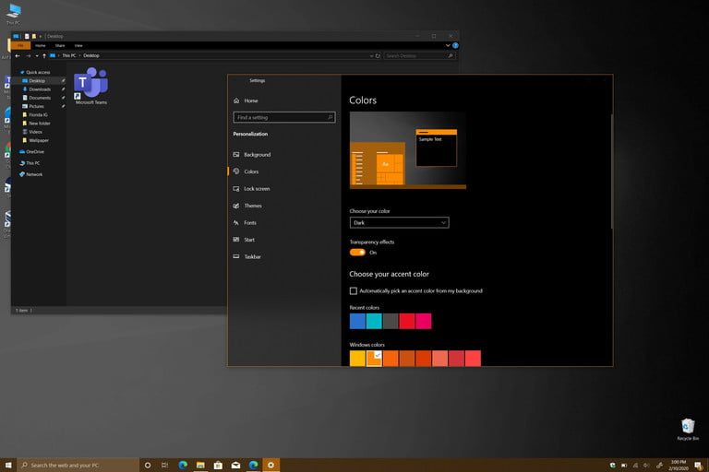Viewport: 709px width, 472px height.
Task: Select the teal recent color swatch
Action: click(x=374, y=321)
